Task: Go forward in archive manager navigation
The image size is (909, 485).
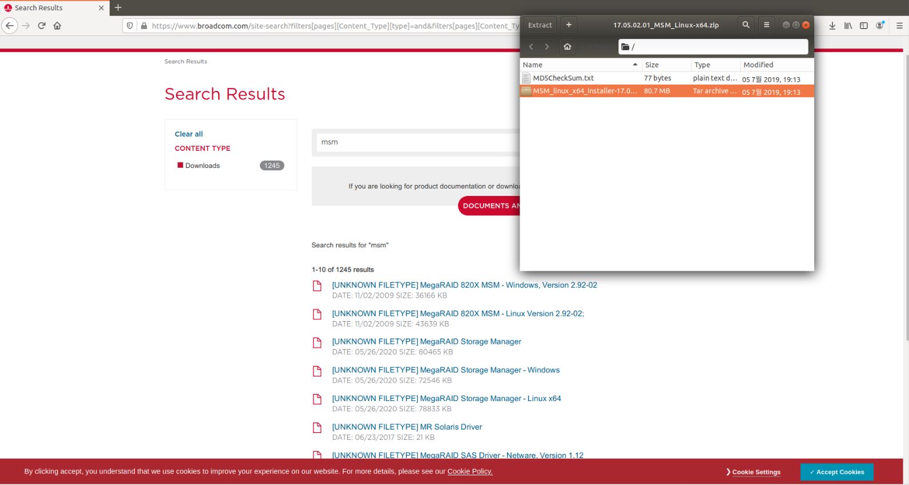Action: (x=547, y=47)
